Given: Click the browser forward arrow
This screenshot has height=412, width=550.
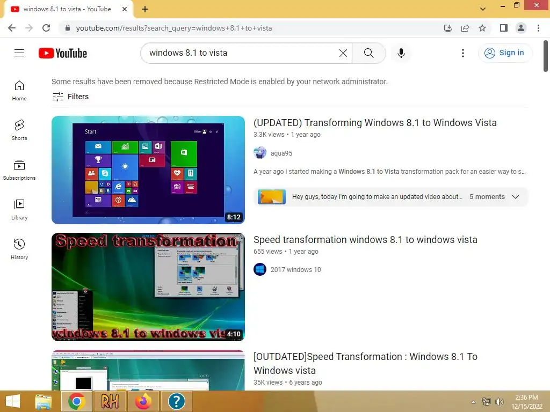Looking at the screenshot, I should pos(29,28).
